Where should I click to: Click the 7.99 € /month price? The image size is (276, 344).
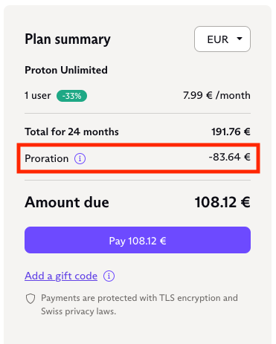point(216,95)
